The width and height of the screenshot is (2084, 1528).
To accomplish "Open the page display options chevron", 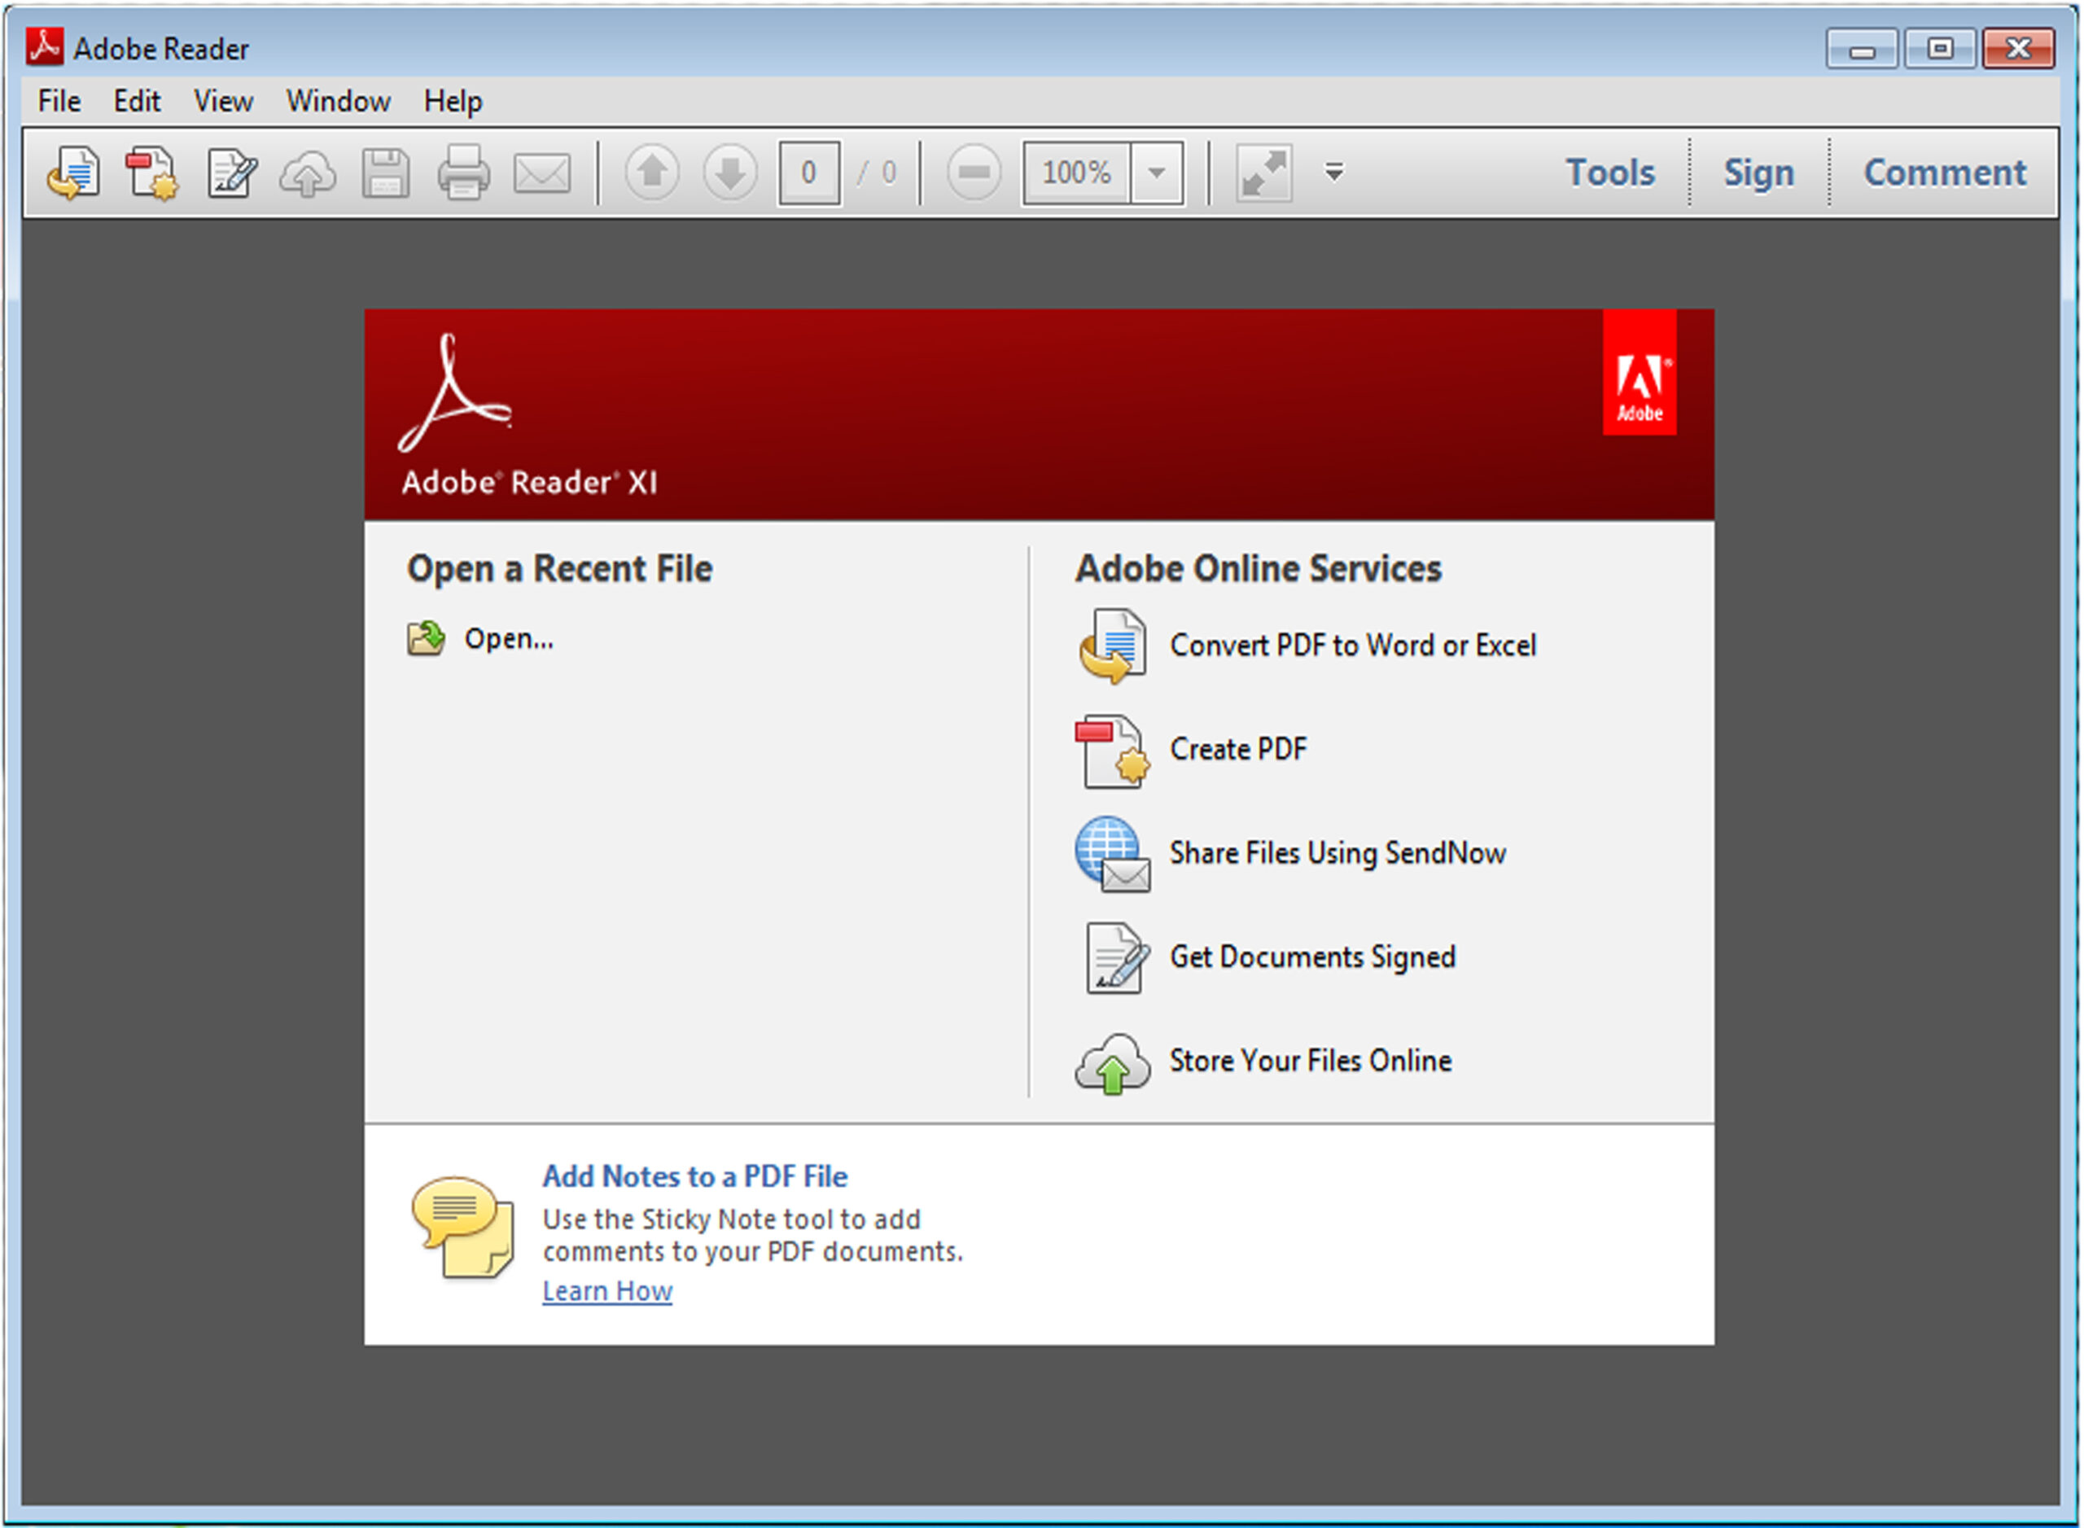I will click(1333, 172).
